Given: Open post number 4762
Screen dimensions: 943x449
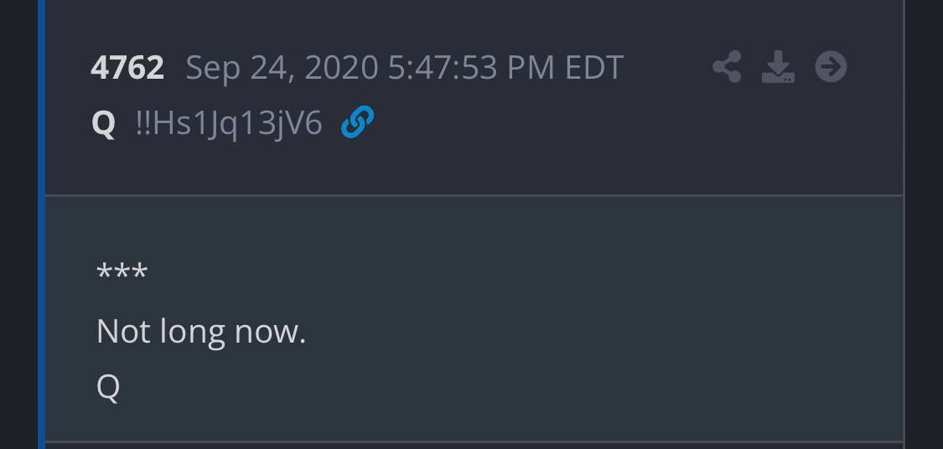Looking at the screenshot, I should click(x=127, y=67).
